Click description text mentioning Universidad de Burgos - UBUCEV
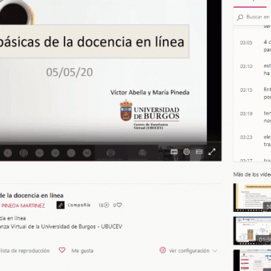 [x=61, y=227]
